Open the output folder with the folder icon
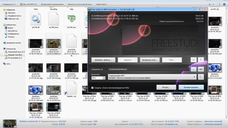Screen dimensions: 228x128 click(201, 69)
